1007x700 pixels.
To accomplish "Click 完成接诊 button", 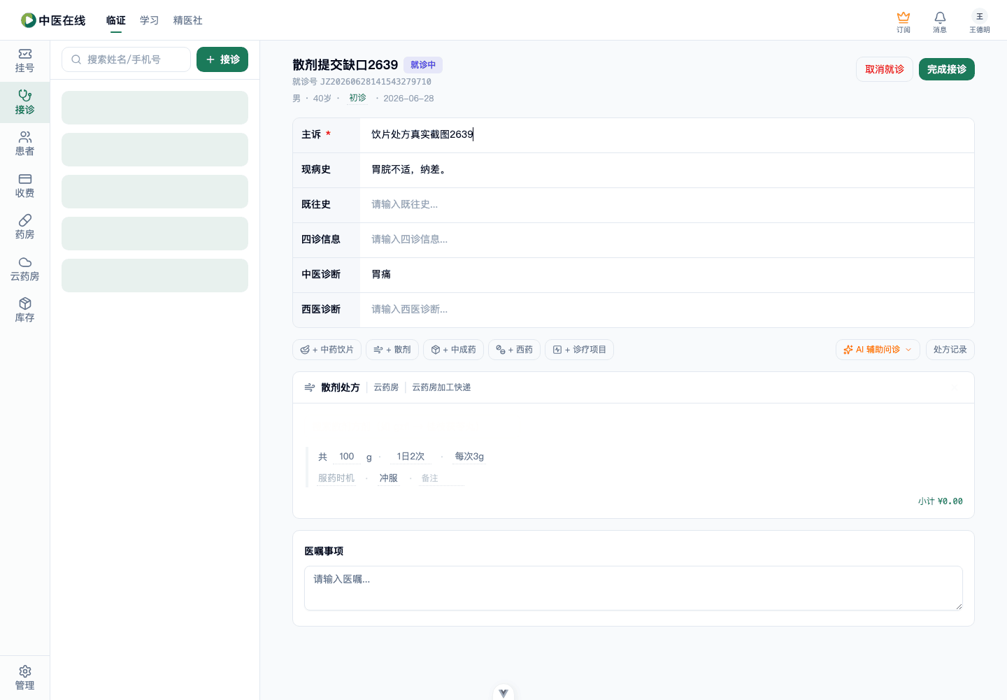I will tap(947, 69).
